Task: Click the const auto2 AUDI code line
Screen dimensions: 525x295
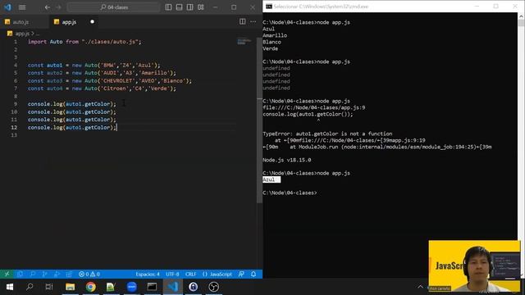Action: pos(102,73)
